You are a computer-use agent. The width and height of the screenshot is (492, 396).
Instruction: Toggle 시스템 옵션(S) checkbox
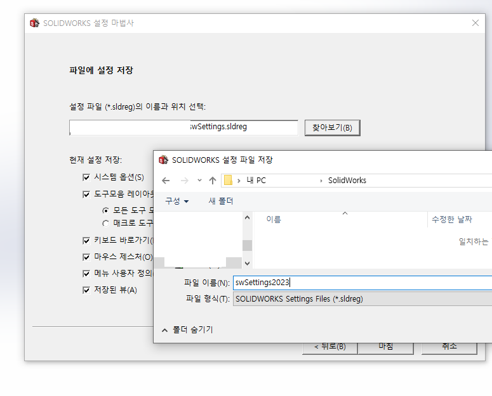coord(86,177)
